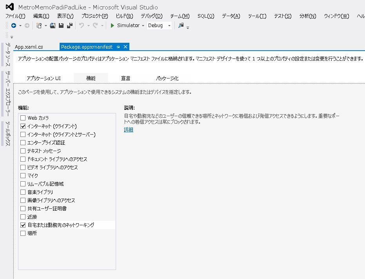Open the New Project dropdown arrow

[x=45, y=26]
